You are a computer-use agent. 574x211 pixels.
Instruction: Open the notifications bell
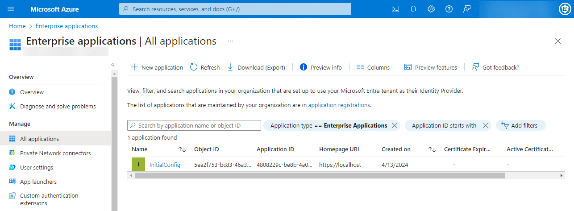click(x=413, y=9)
